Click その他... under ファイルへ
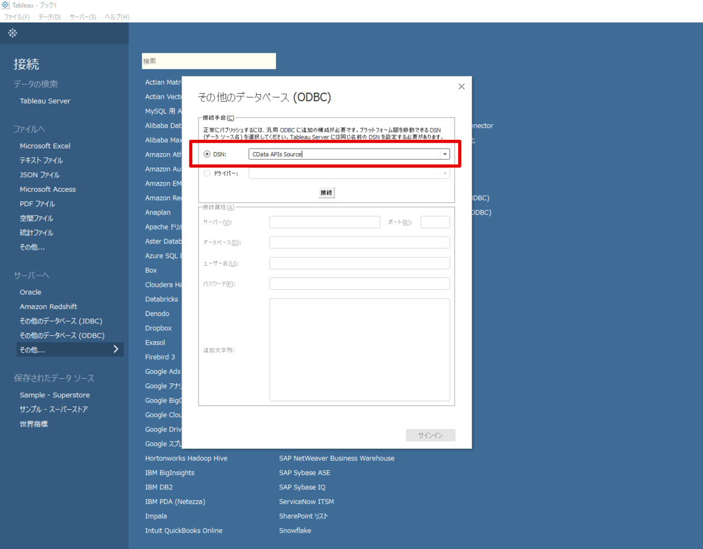 (x=32, y=247)
